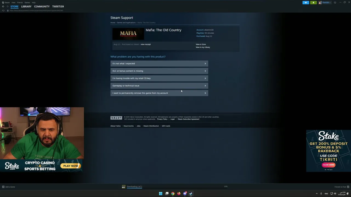Image resolution: width=351 pixels, height=197 pixels.
Task: Go back with the Steam back arrow
Action: click(x=3, y=6)
